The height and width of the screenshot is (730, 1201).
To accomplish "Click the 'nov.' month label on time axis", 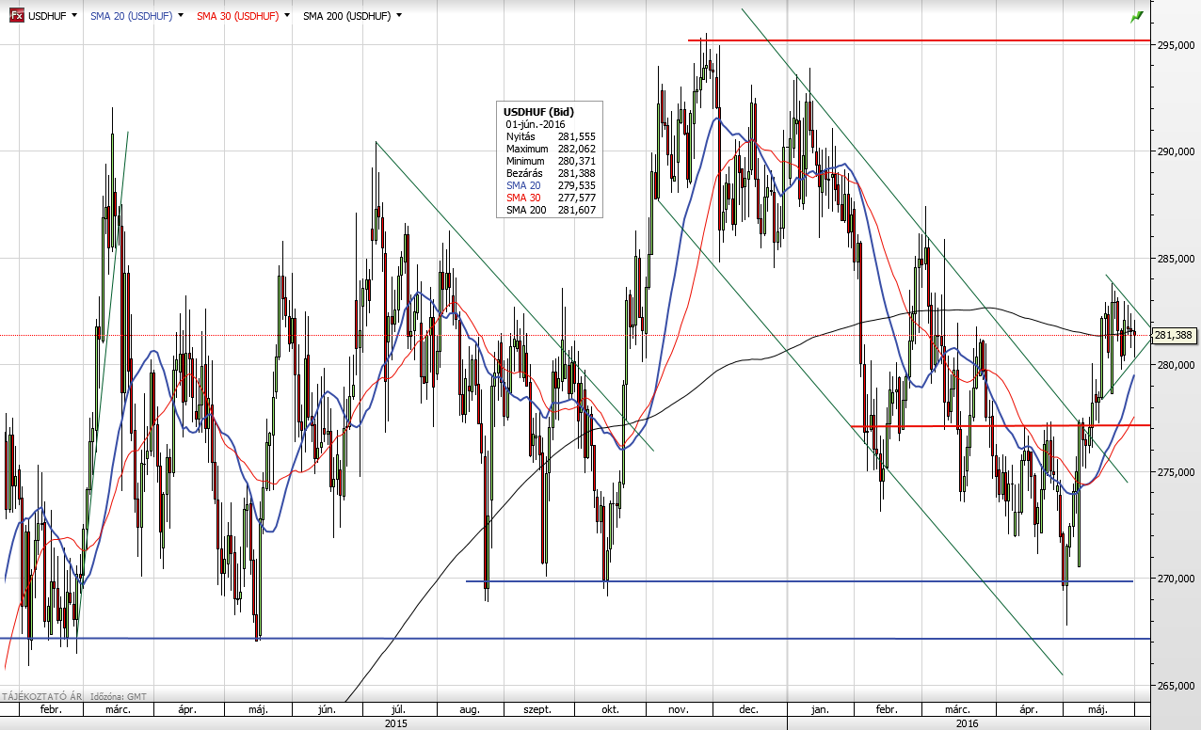I will click(x=680, y=709).
